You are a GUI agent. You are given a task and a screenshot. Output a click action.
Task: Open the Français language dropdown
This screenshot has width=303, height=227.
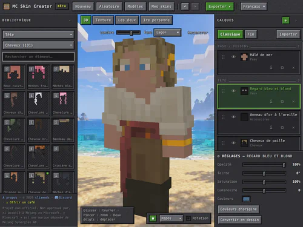[x=254, y=7]
